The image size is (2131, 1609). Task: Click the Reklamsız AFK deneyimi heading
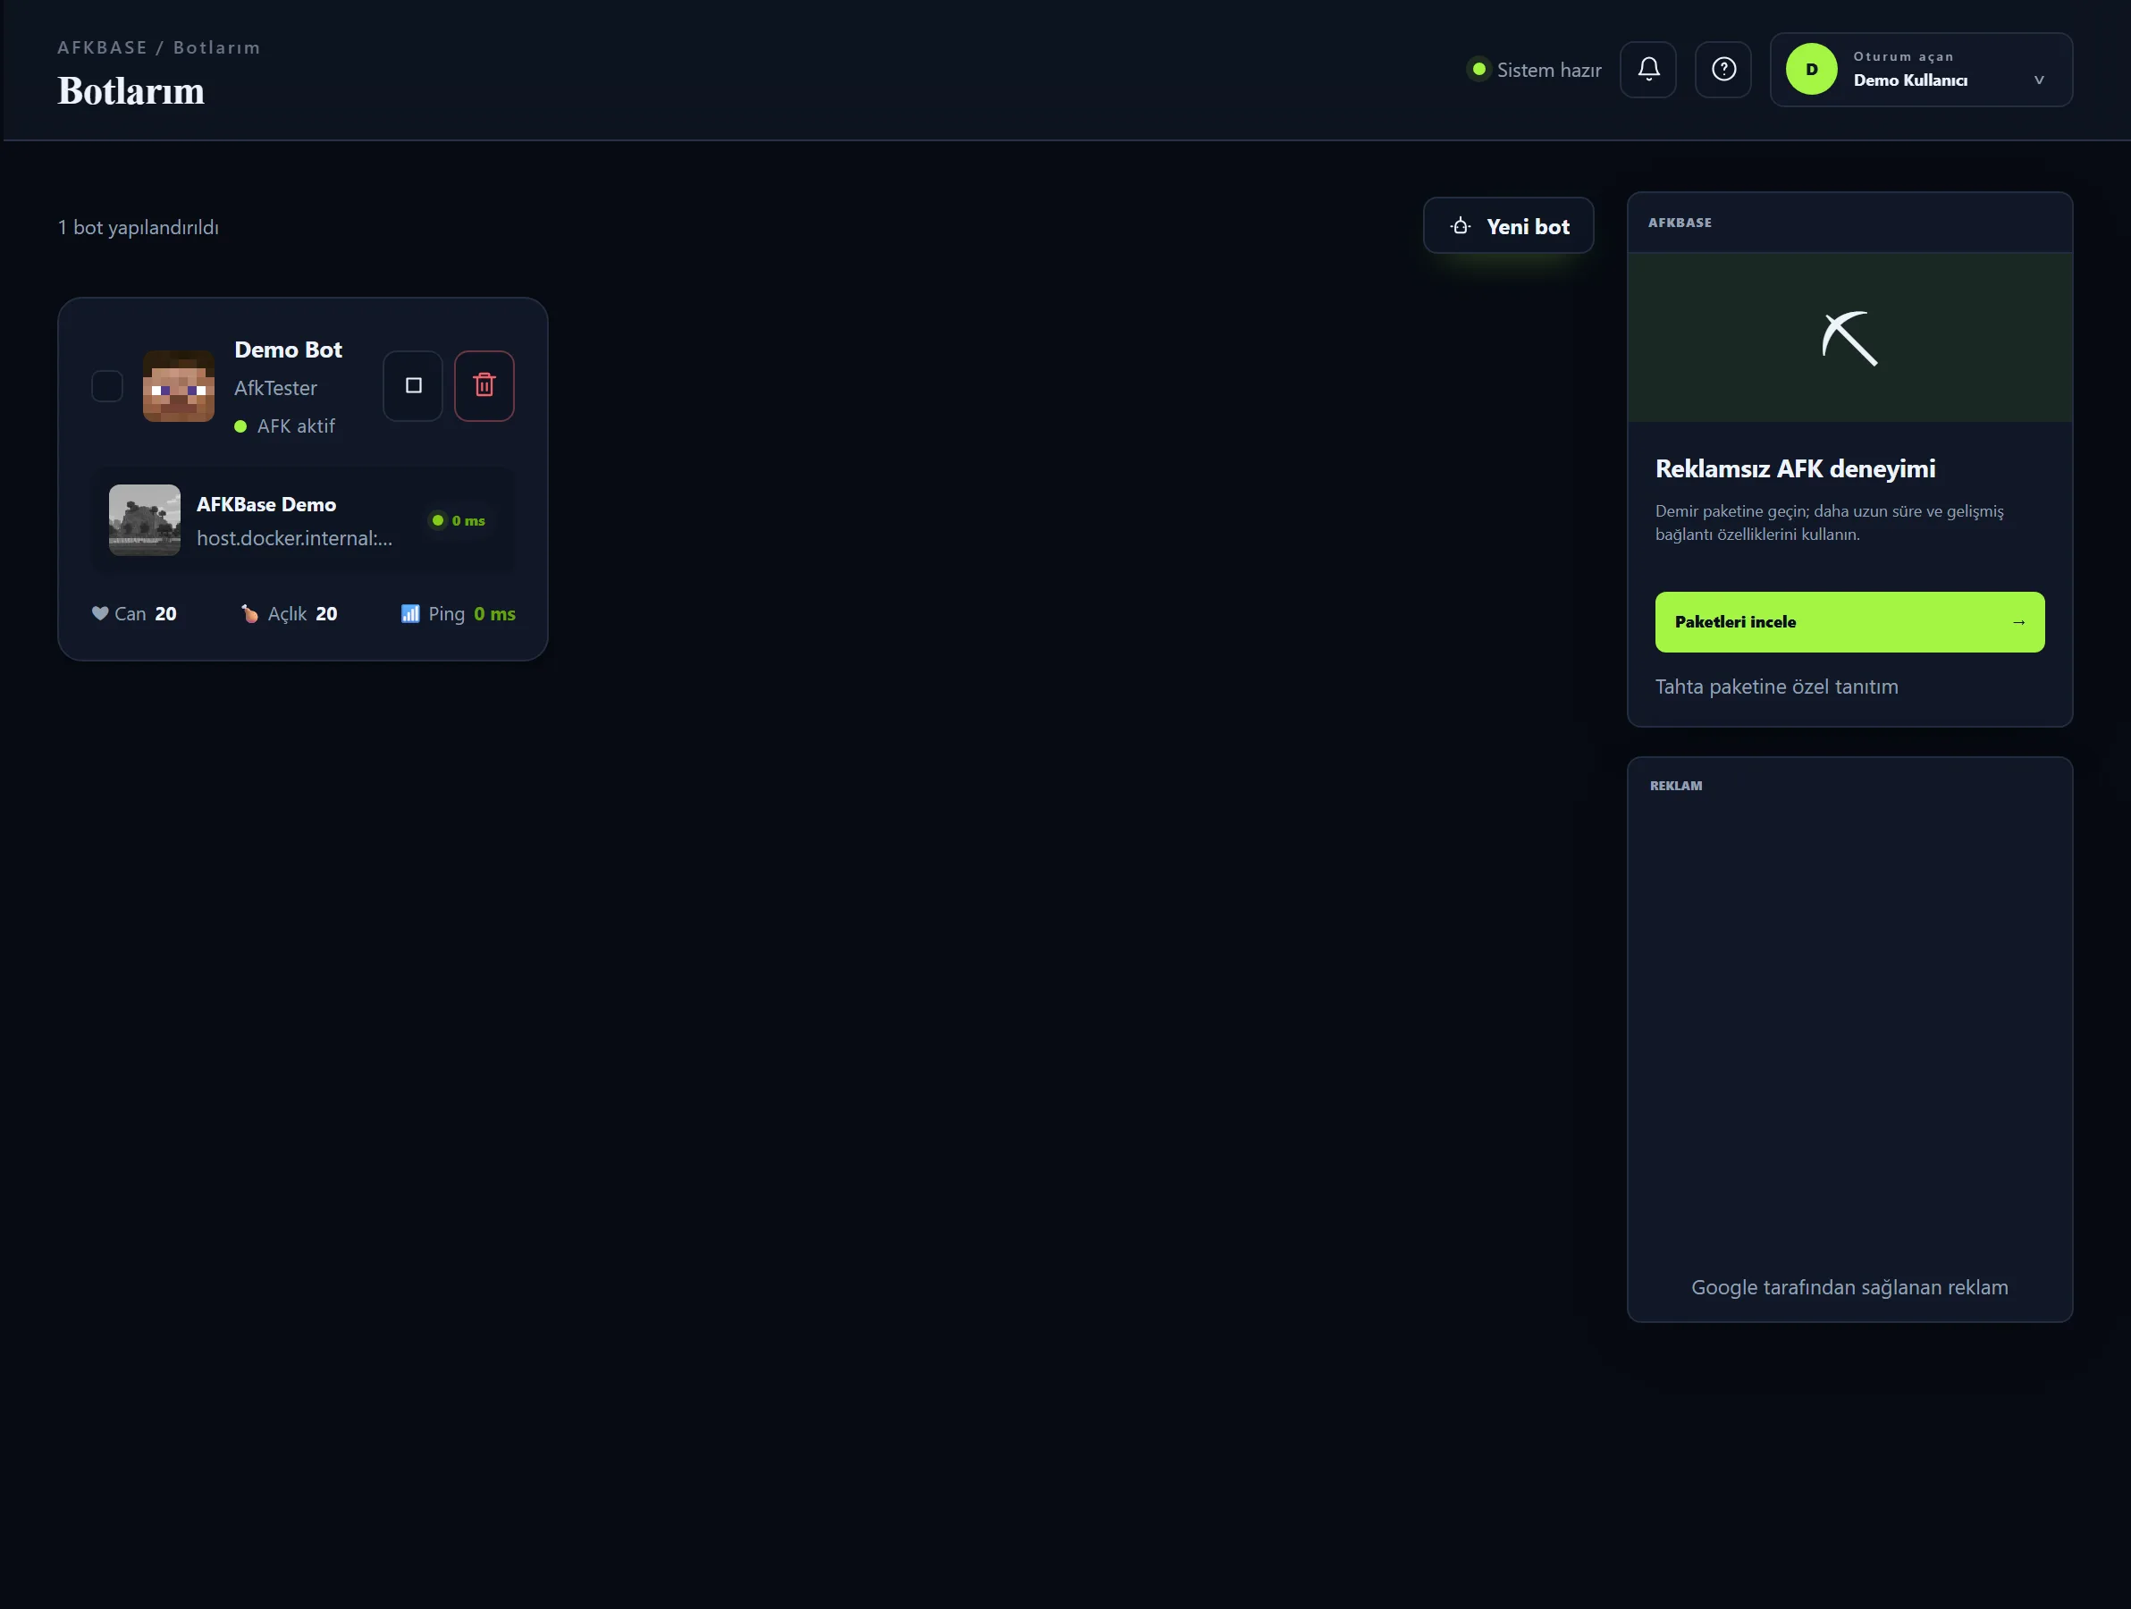click(1795, 469)
